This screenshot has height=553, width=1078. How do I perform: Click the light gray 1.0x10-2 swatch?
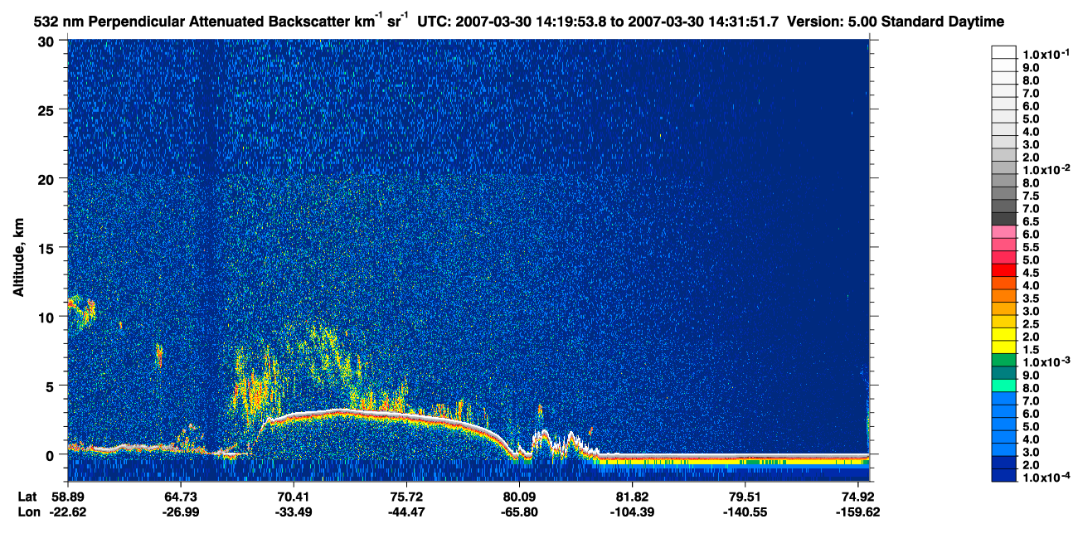click(x=1004, y=169)
